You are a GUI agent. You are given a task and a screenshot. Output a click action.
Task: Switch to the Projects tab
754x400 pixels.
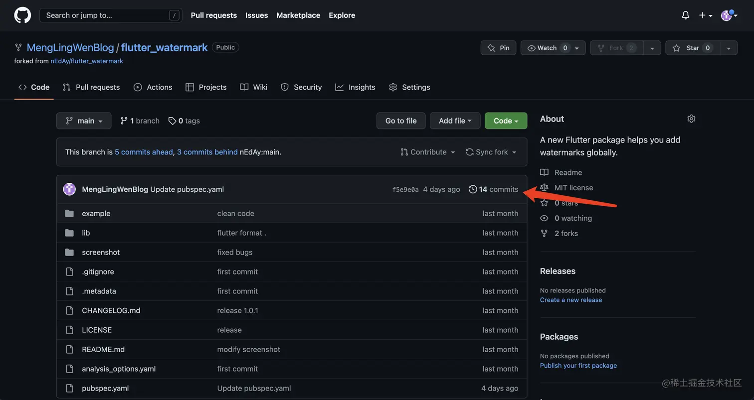tap(206, 87)
